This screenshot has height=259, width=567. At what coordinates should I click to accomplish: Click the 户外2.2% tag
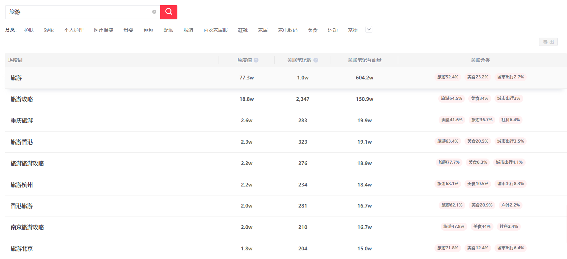pyautogui.click(x=510, y=205)
